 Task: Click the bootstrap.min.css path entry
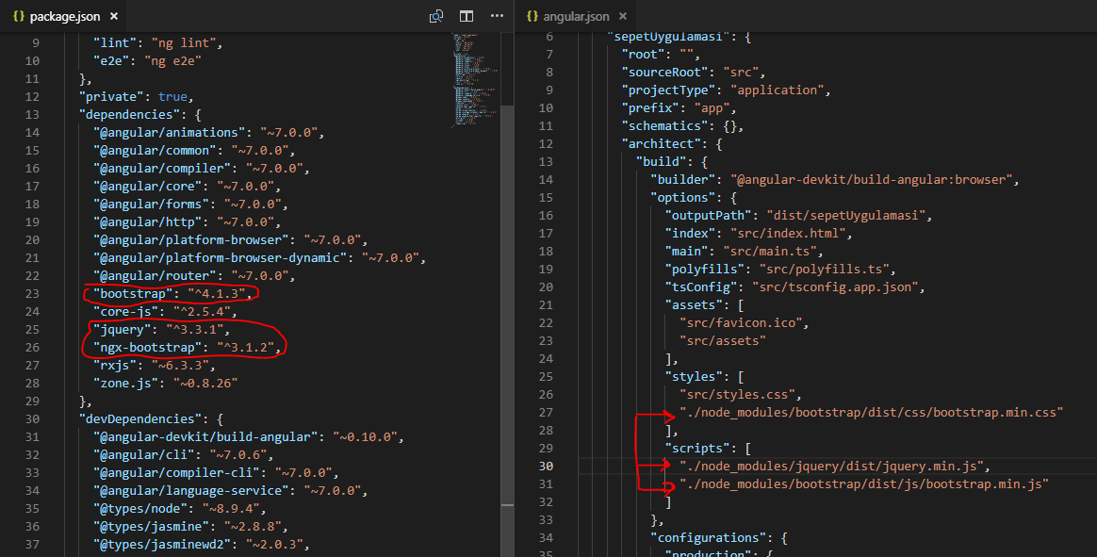coord(872,412)
